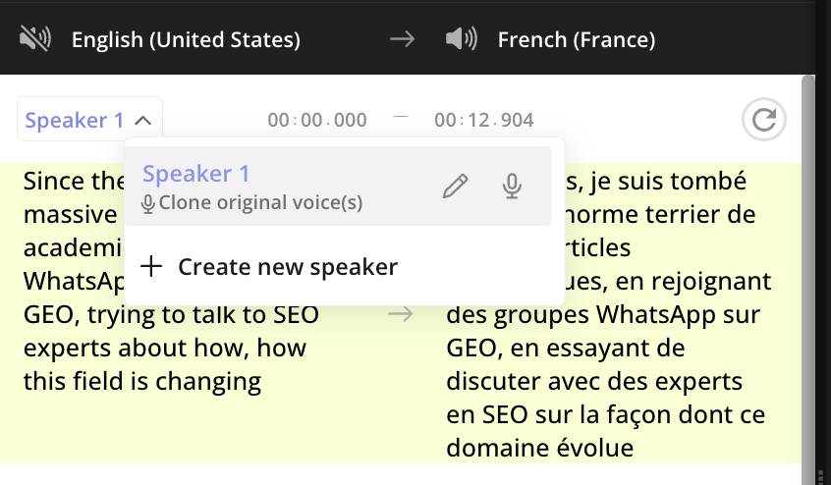Click the small mic icon before Clone original voice(s)

pos(148,204)
